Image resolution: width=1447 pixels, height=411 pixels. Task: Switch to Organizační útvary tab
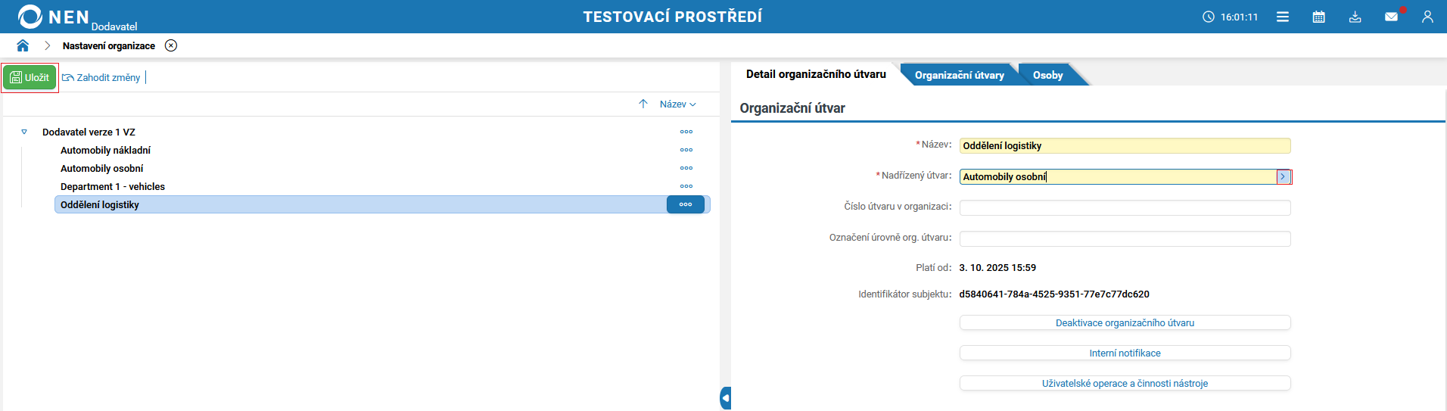(959, 75)
